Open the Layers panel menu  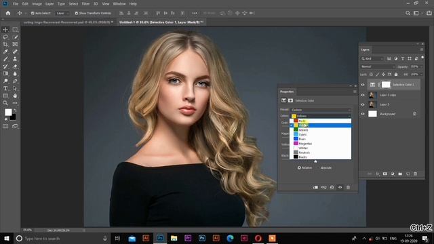click(x=422, y=49)
